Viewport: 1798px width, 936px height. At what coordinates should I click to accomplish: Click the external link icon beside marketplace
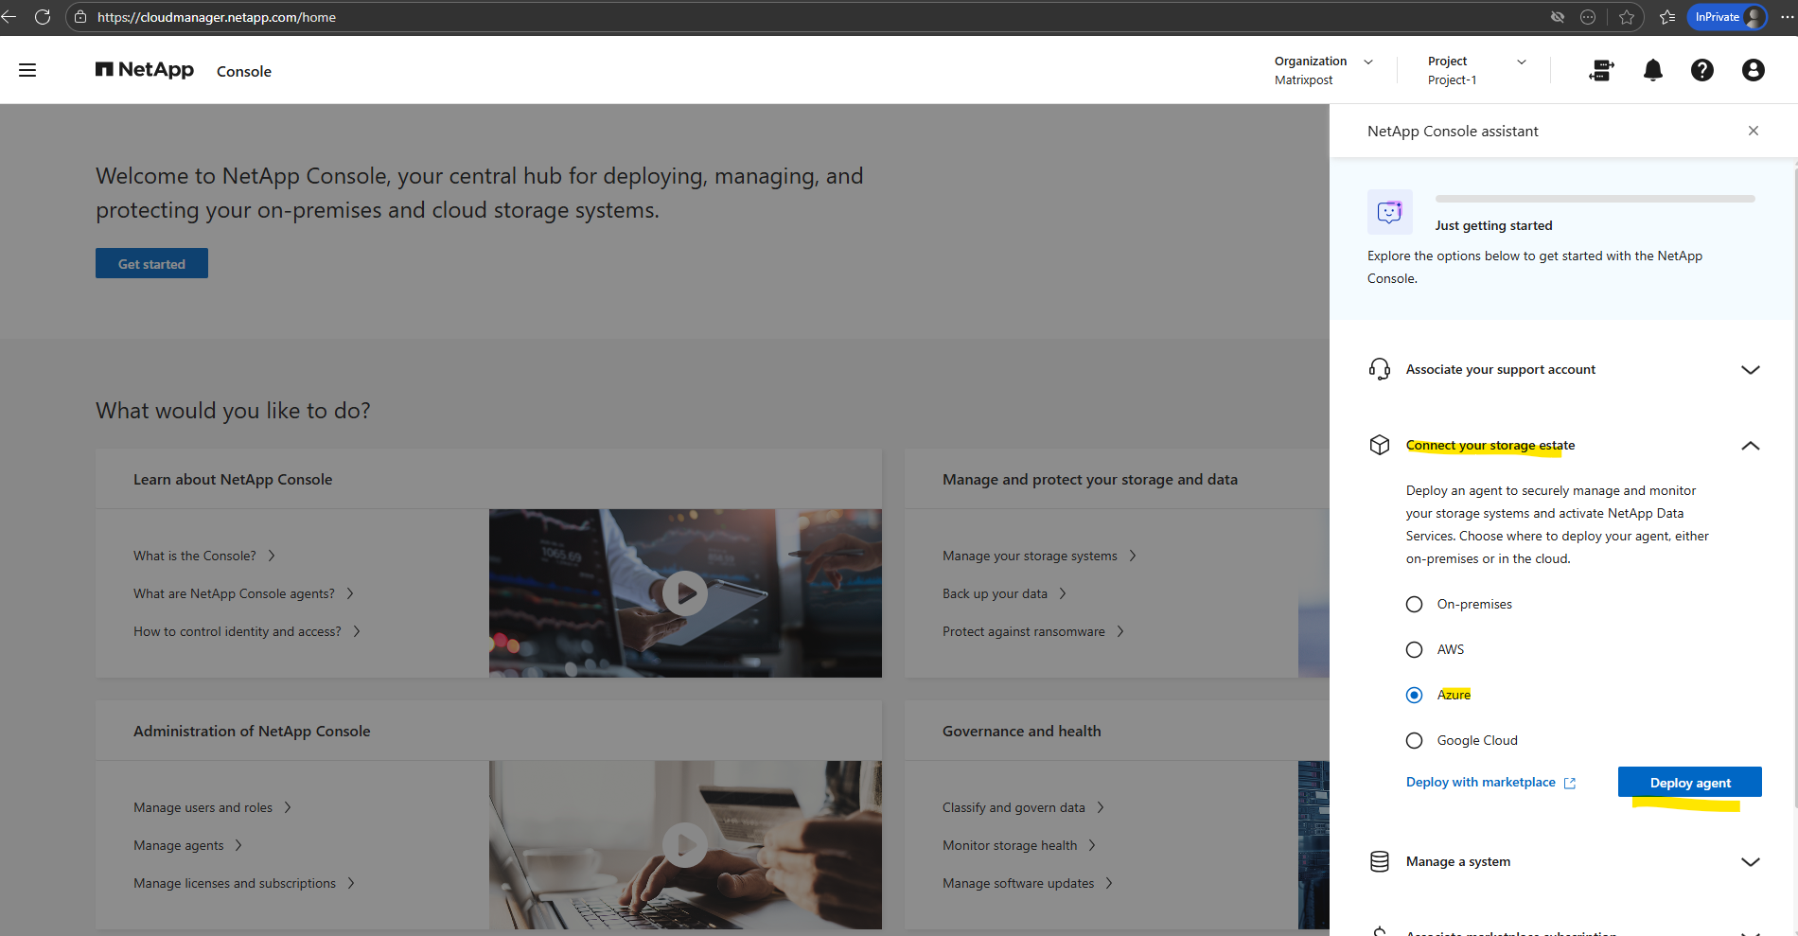[1570, 783]
